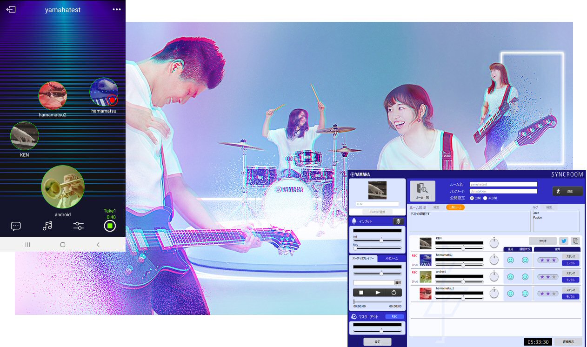Click the room description text box
The height and width of the screenshot is (347, 587).
click(470, 221)
